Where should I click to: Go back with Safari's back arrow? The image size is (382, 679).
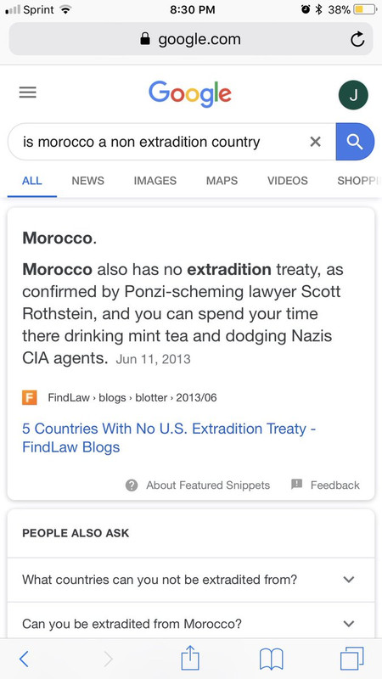[25, 659]
